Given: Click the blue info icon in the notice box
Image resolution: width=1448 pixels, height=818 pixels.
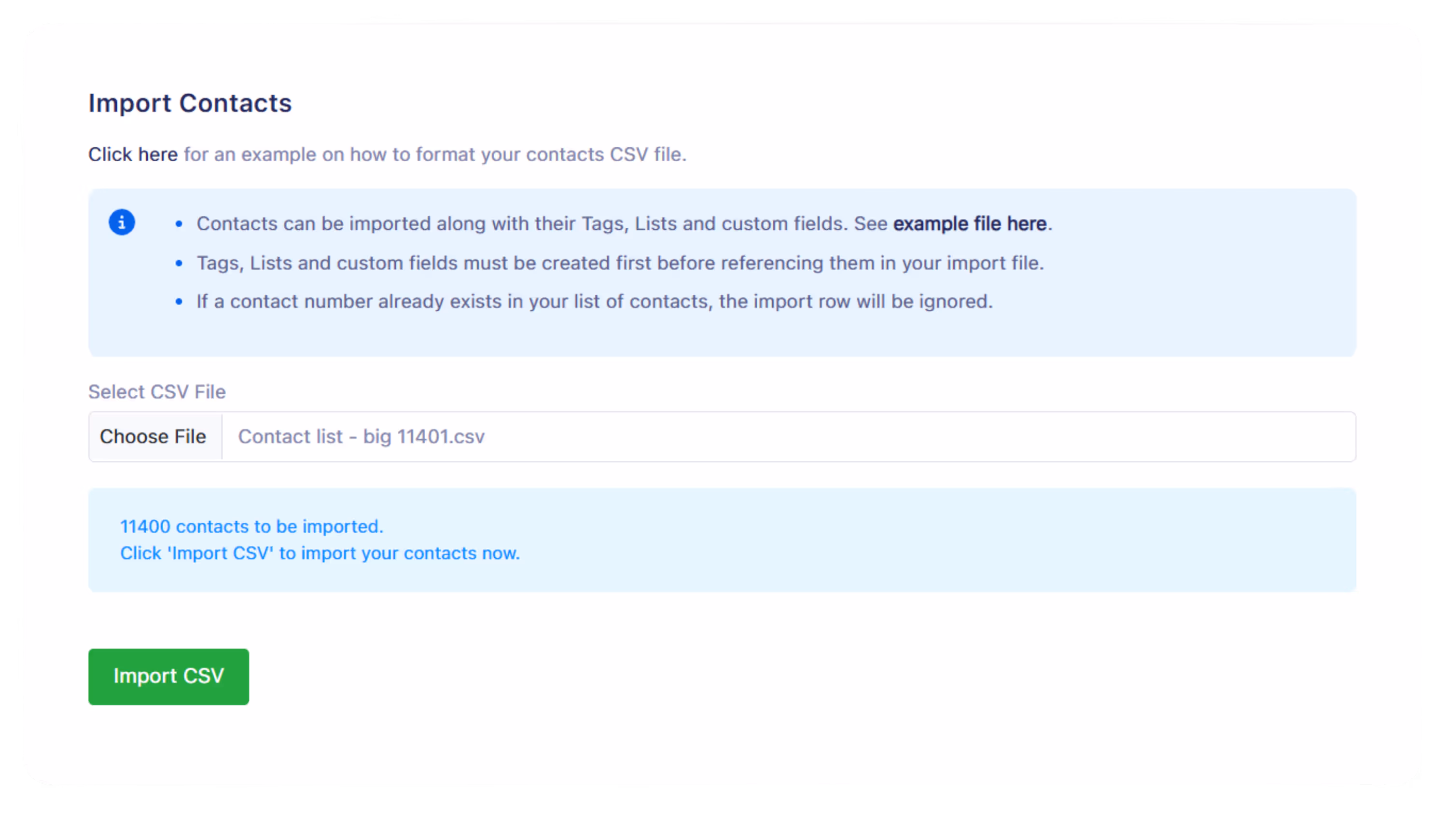Looking at the screenshot, I should (x=122, y=222).
